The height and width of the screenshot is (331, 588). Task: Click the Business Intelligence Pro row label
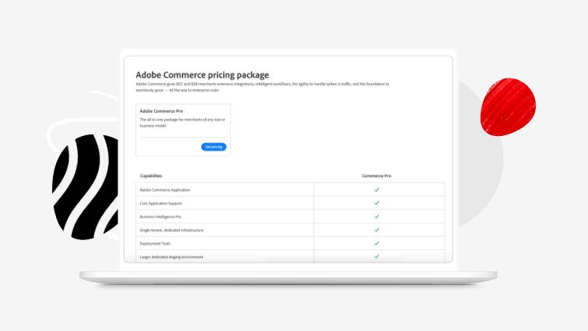point(162,216)
